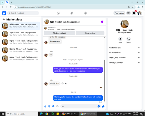Click the Windows Type here to search box

pos(22,114)
